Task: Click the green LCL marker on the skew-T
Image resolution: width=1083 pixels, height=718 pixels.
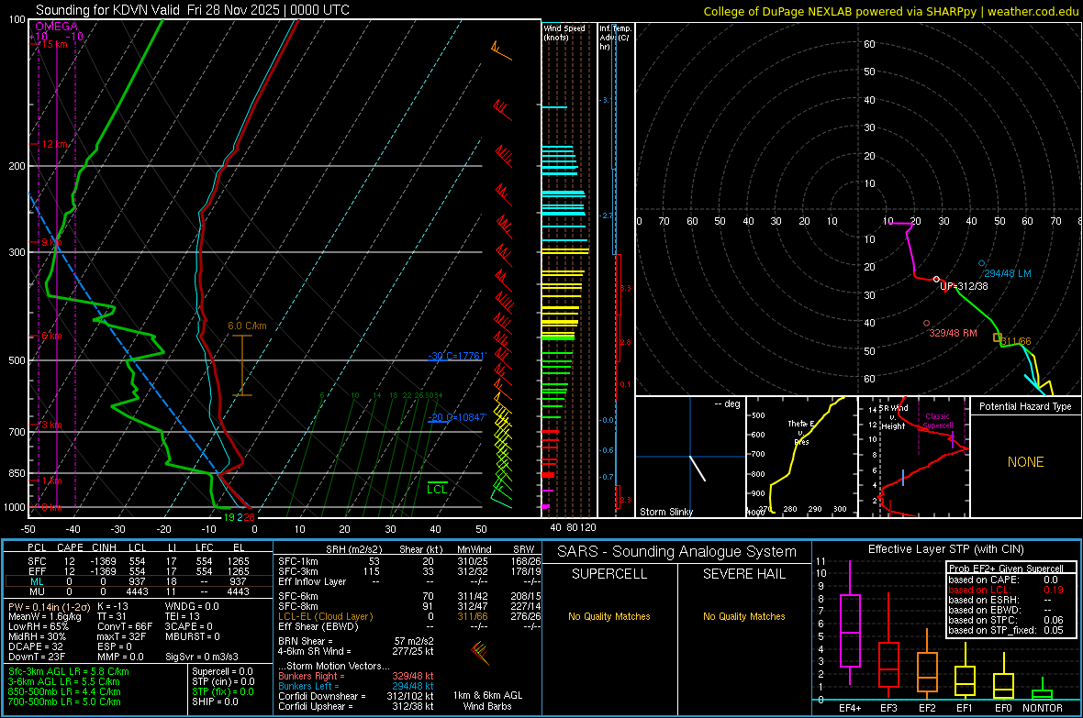Action: coord(437,488)
